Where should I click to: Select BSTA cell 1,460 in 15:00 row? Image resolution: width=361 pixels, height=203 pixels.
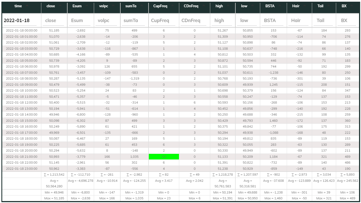pyautogui.click(x=273, y=121)
